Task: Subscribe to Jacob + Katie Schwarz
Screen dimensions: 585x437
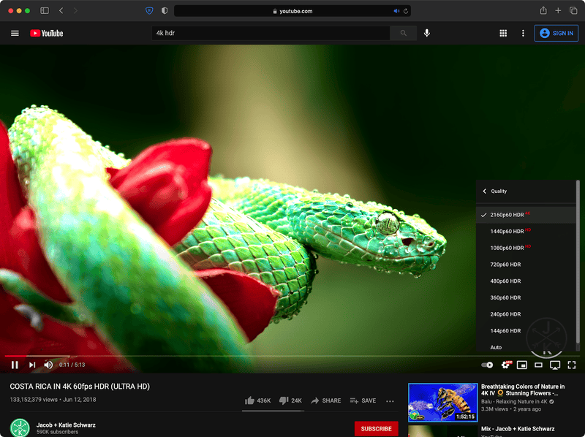Action: point(376,429)
